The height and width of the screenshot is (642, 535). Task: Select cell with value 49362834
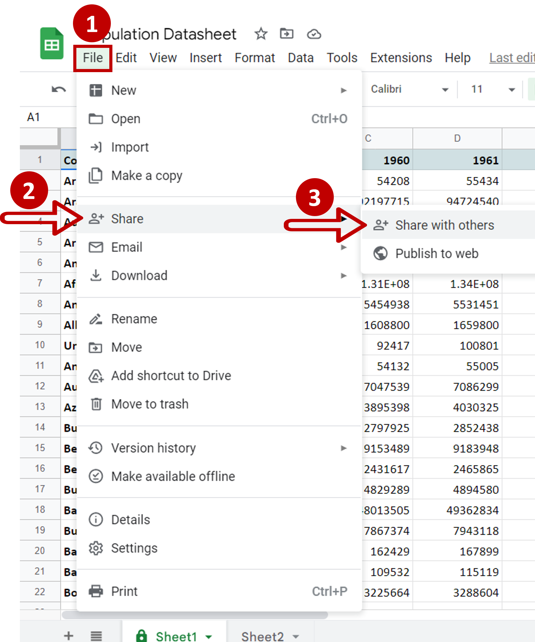457,510
